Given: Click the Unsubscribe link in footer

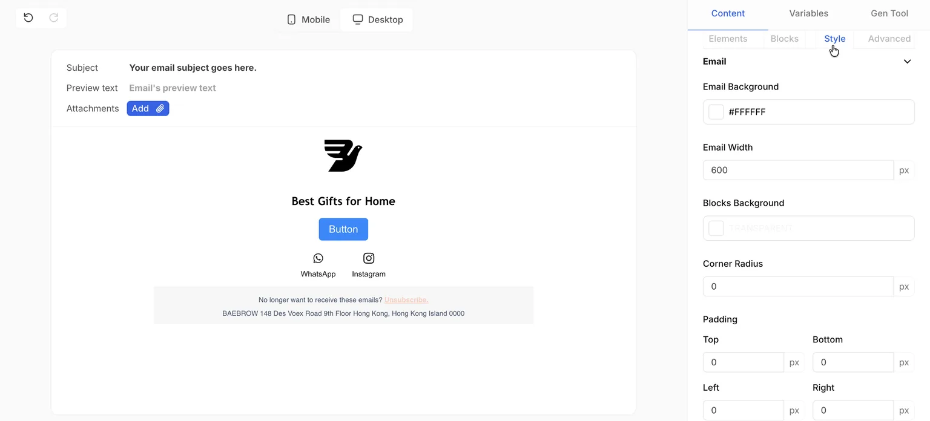Looking at the screenshot, I should 406,300.
